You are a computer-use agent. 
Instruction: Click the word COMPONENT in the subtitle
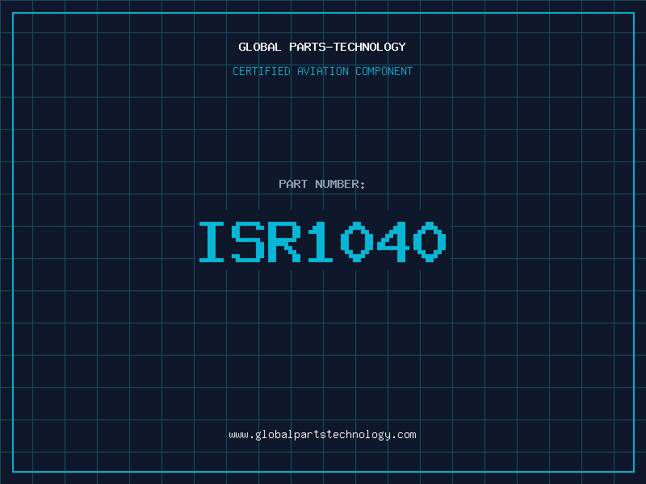384,71
